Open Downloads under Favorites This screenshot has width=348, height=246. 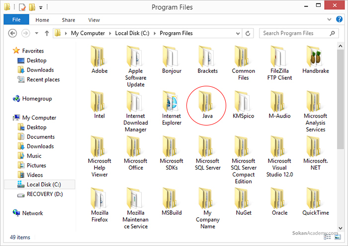pos(35,70)
